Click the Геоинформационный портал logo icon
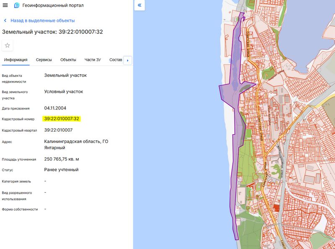This screenshot has width=335, height=249. tap(17, 5)
